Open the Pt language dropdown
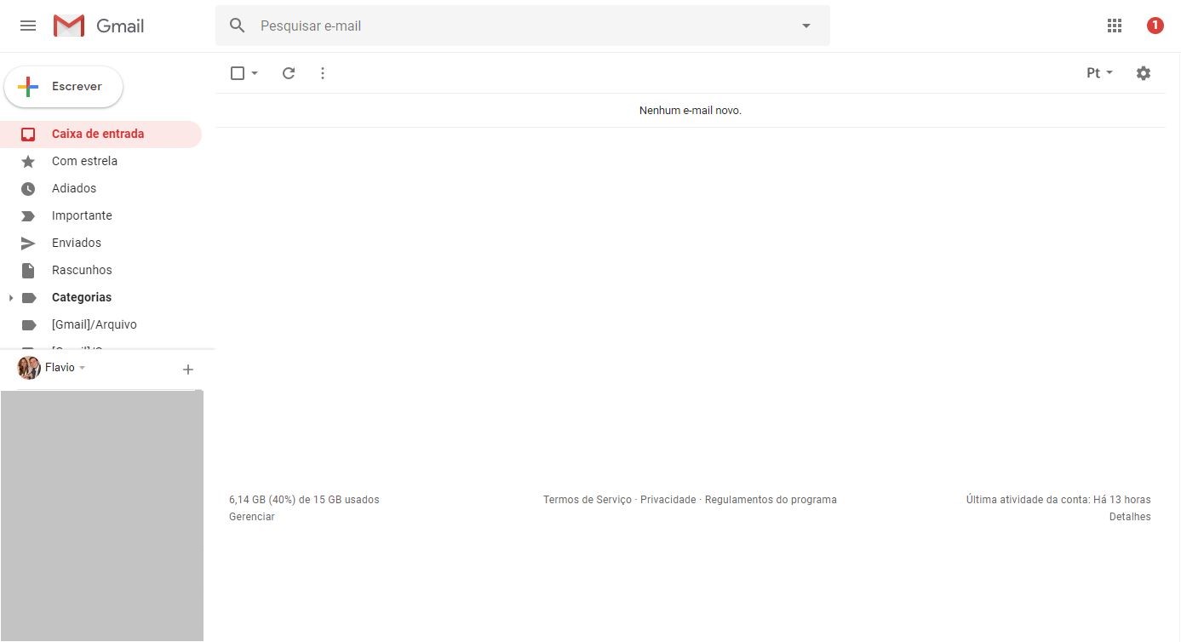Image resolution: width=1181 pixels, height=642 pixels. 1098,73
